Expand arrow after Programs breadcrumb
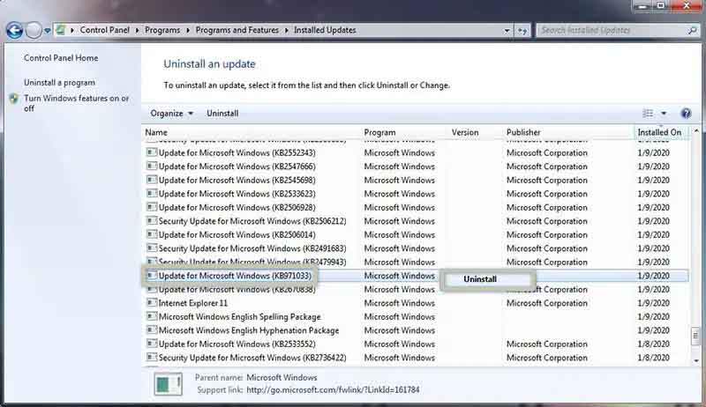The height and width of the screenshot is (407, 706). pos(188,31)
